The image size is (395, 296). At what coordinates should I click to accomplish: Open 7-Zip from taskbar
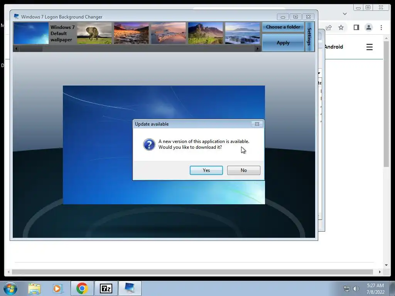pyautogui.click(x=106, y=288)
